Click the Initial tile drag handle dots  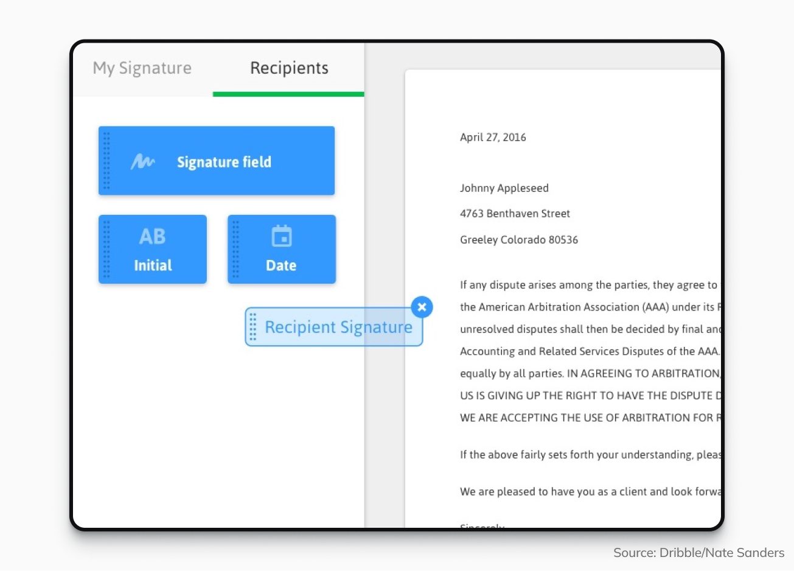(x=106, y=249)
